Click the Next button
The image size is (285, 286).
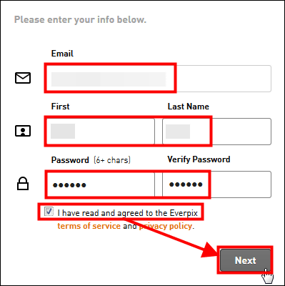pos(245,260)
